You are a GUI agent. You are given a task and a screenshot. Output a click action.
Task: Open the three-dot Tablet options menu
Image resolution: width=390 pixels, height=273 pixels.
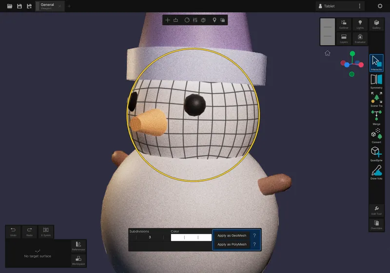(360, 6)
